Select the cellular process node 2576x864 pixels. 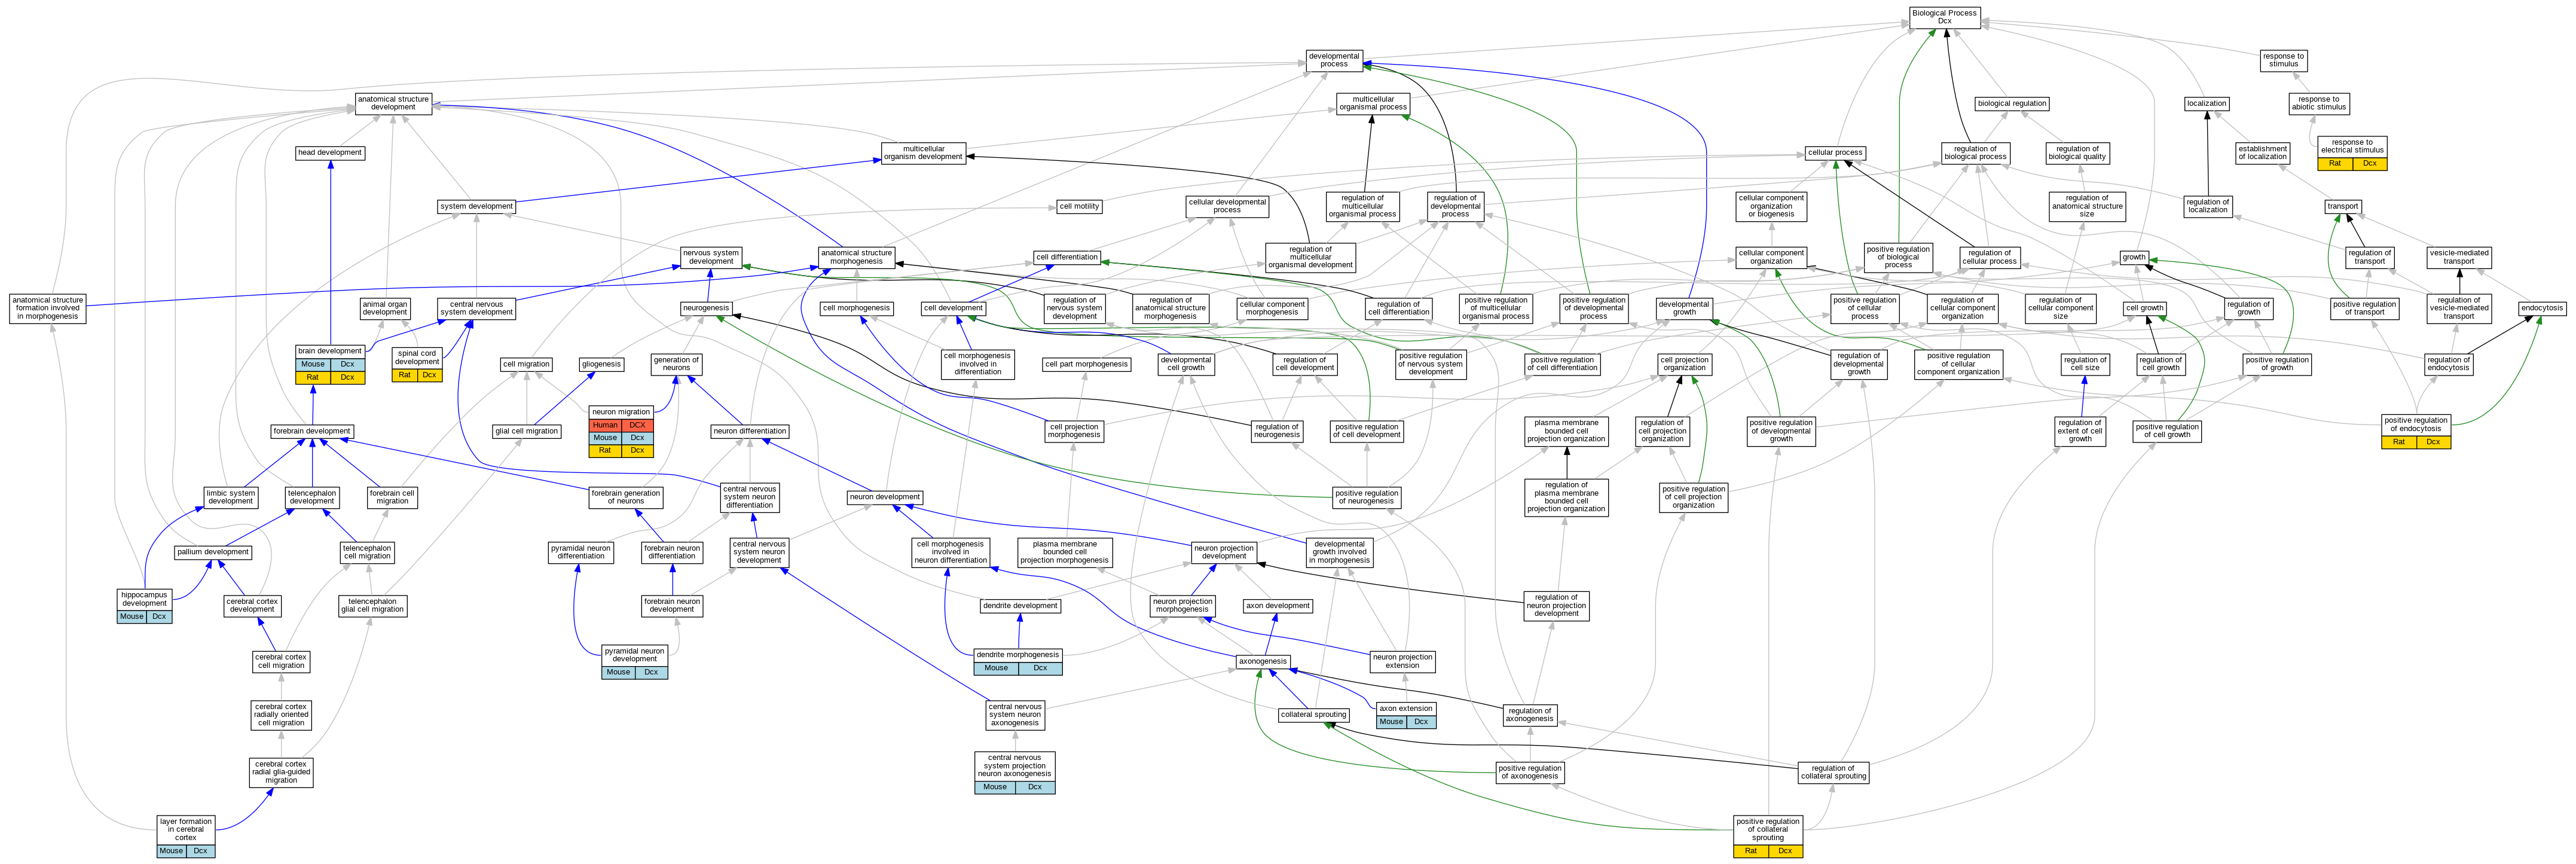(1835, 153)
